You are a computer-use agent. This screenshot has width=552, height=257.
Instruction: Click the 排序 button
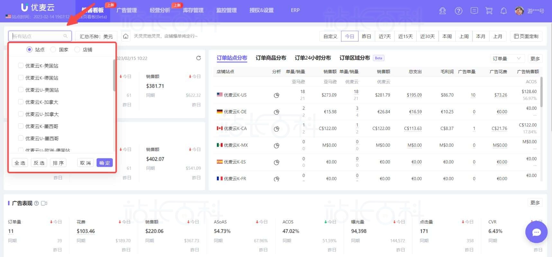(58, 163)
